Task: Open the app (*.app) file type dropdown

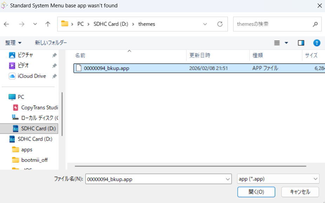Action: [278, 179]
